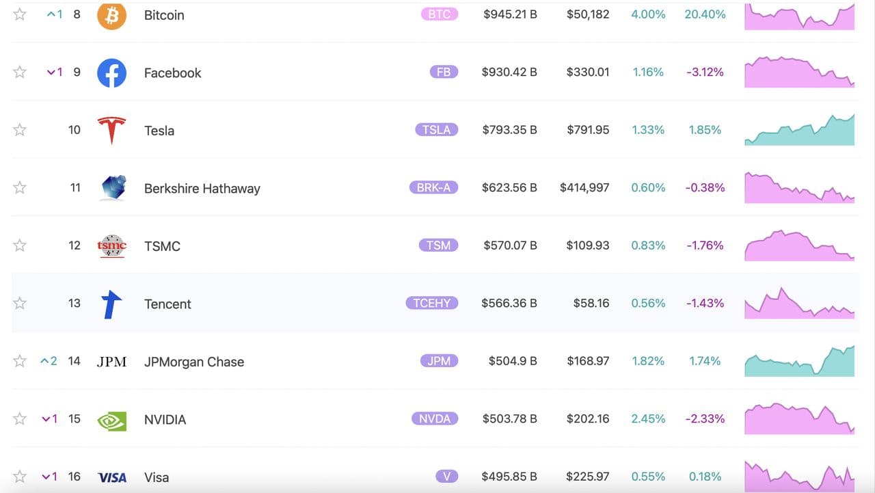This screenshot has width=875, height=493.
Task: Open Facebook's pink price sparkline chart
Action: 799,72
